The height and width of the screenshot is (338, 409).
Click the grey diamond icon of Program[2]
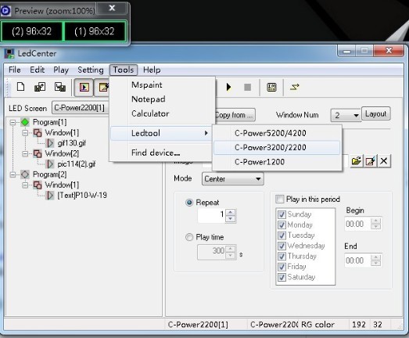click(25, 174)
